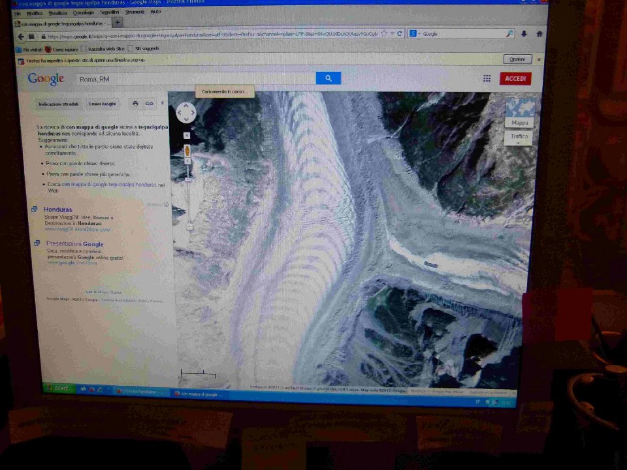Screen dimensions: 627x470
Task: Click the print icon in side panel
Action: click(x=135, y=104)
